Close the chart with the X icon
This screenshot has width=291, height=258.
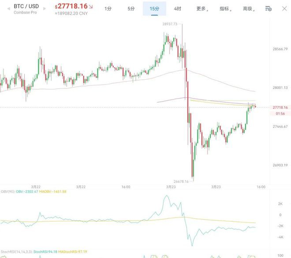pos(284,8)
